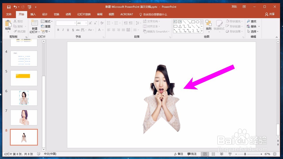Increase font size
283x159 pixels.
tap(91, 23)
